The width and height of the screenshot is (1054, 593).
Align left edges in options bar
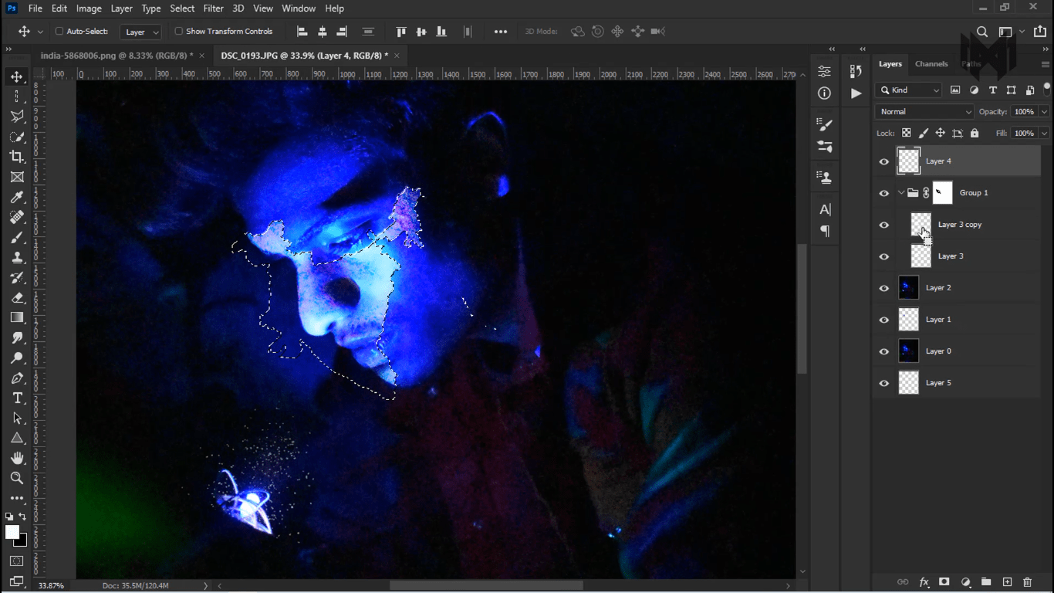coord(302,32)
